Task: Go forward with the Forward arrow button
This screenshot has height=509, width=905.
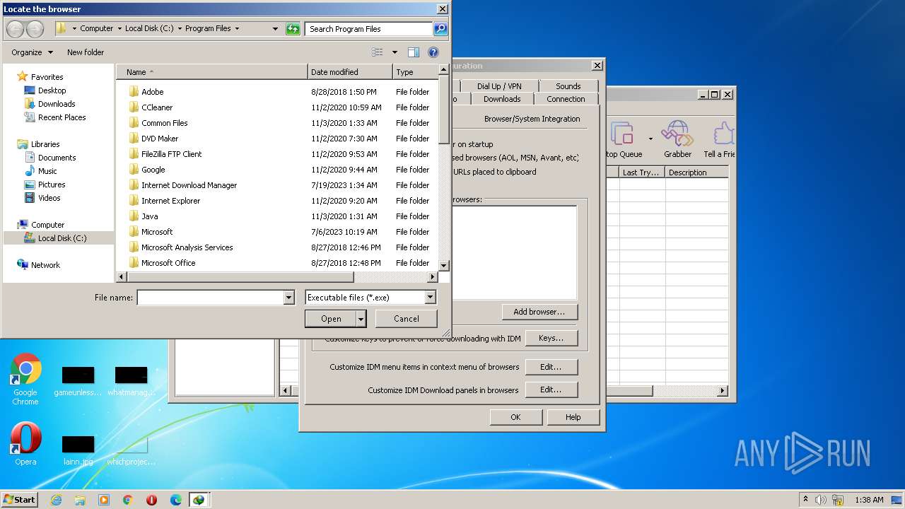Action: (35, 29)
